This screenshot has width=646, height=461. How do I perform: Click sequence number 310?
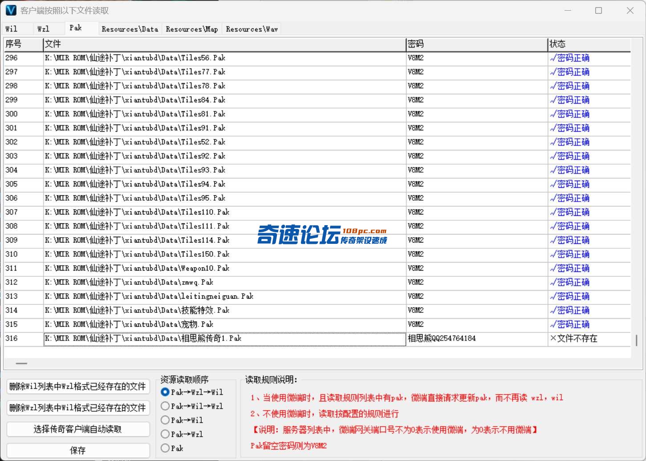click(12, 254)
